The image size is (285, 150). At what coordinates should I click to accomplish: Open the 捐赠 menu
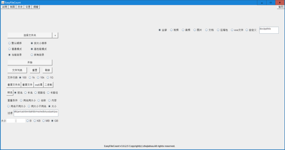(36, 7)
